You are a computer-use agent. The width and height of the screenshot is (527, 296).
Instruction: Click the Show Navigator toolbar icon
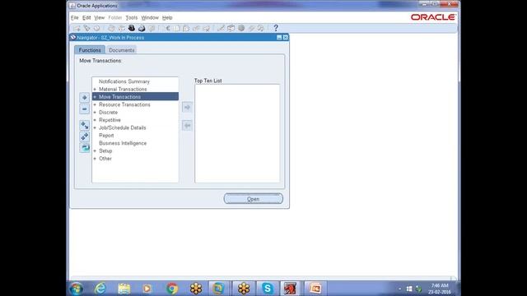(x=97, y=28)
